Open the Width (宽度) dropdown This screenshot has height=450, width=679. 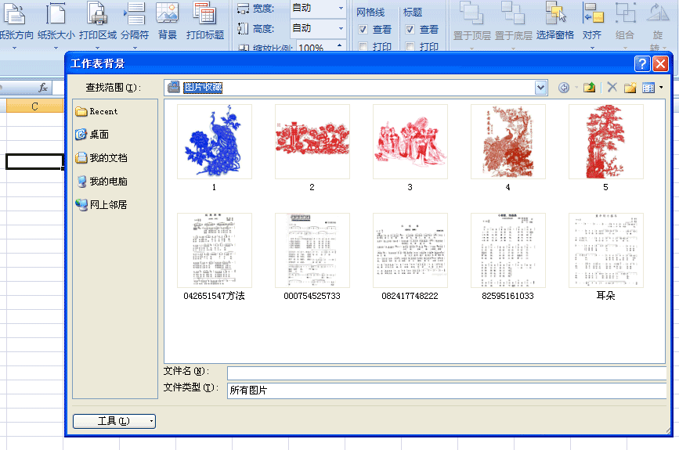point(341,9)
